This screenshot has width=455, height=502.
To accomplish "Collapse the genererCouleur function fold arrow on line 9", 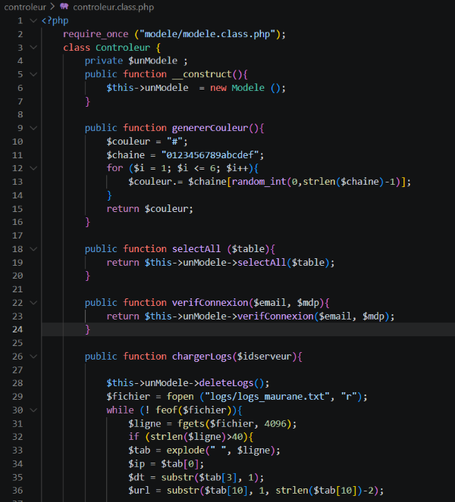I will 33,128.
